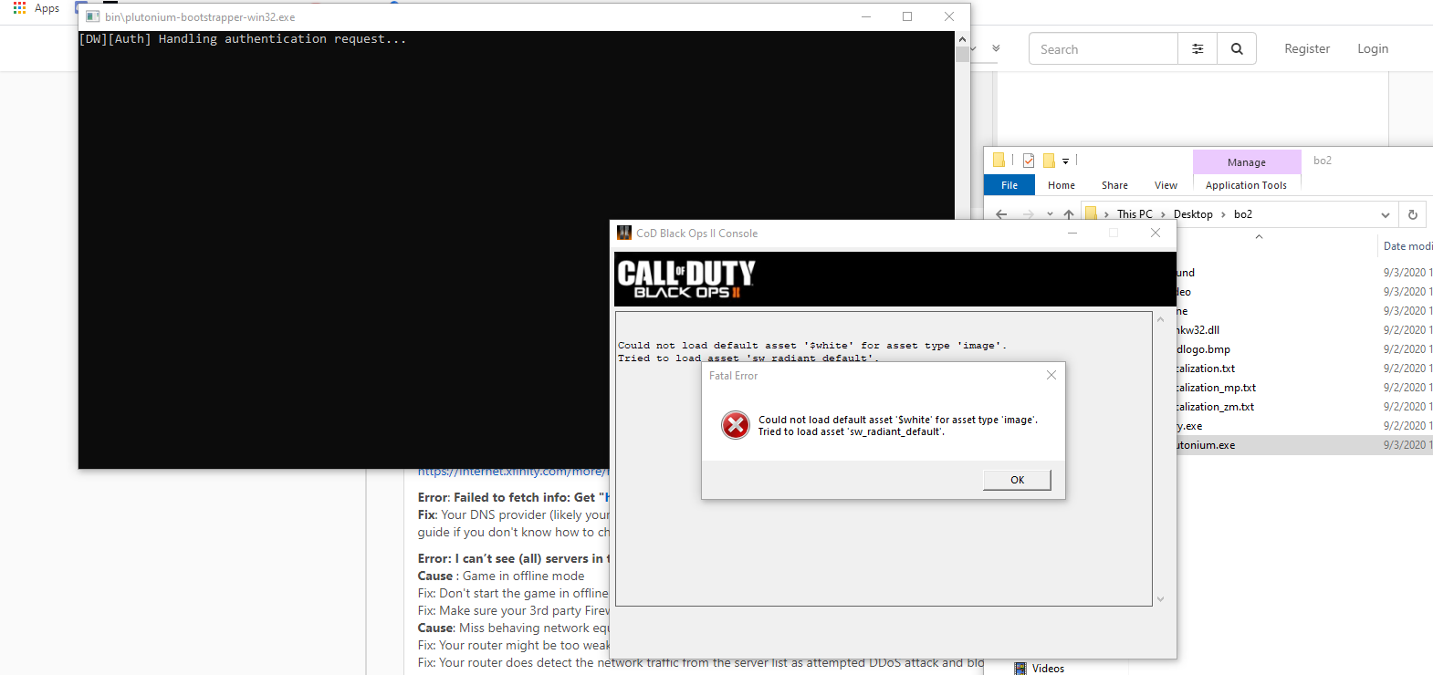This screenshot has width=1433, height=675.
Task: Click the plutonium-bootstrapper console window icon
Action: (93, 16)
